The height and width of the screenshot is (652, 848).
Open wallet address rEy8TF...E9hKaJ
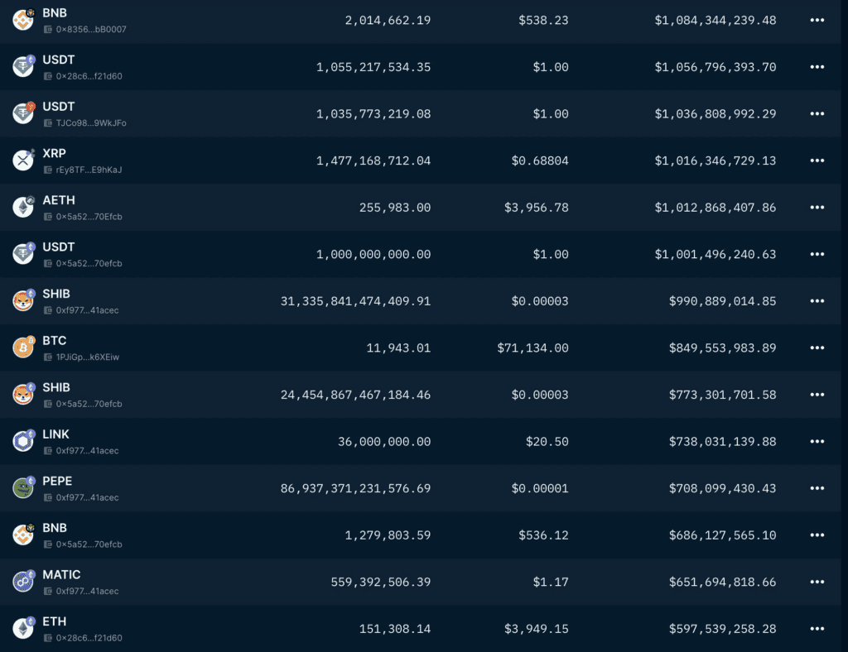[x=89, y=170]
